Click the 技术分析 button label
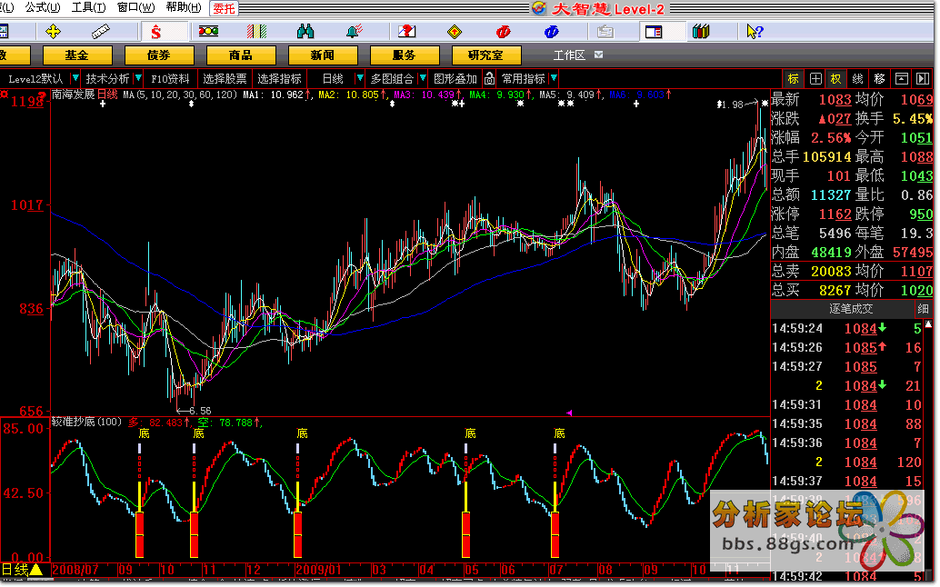The height and width of the screenshot is (587, 940). click(x=107, y=78)
